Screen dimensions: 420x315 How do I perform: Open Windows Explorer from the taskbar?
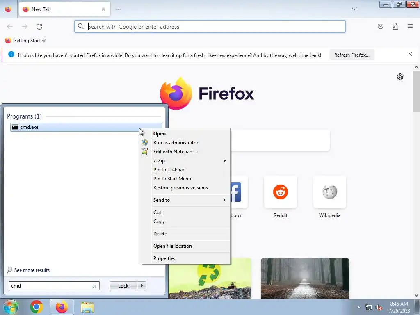tap(87, 307)
